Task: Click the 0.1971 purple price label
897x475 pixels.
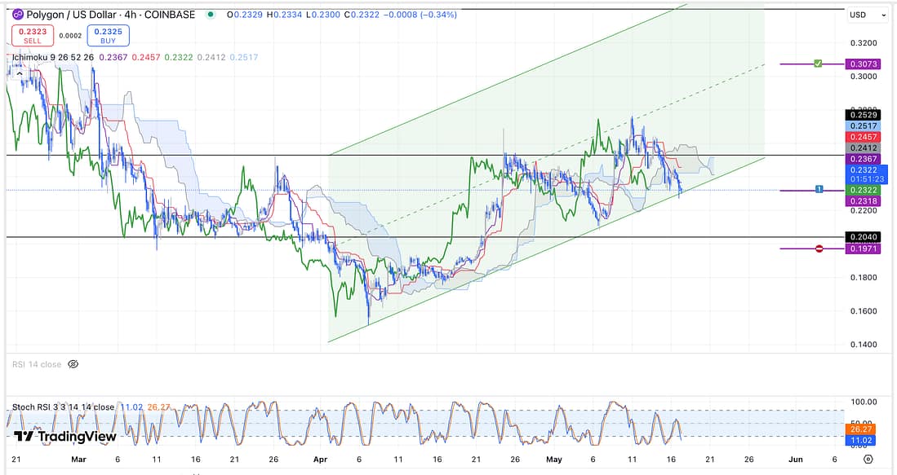Action: [x=863, y=248]
